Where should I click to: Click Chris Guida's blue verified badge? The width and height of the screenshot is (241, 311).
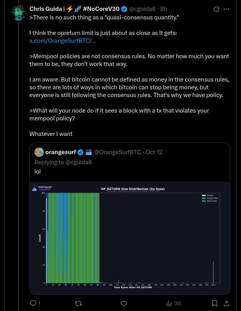pyautogui.click(x=124, y=9)
